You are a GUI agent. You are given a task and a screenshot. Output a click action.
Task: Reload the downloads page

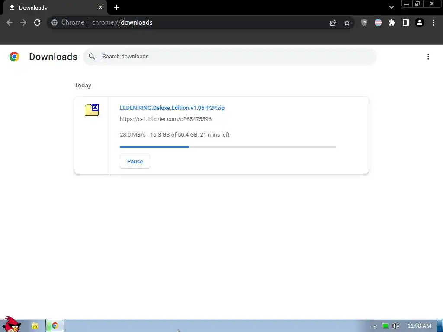click(37, 22)
